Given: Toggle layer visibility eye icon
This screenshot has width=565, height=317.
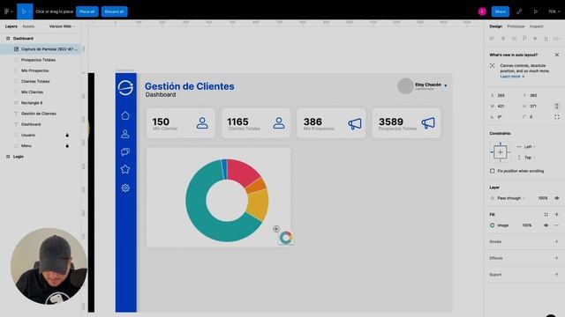Looking at the screenshot, I should 557,198.
